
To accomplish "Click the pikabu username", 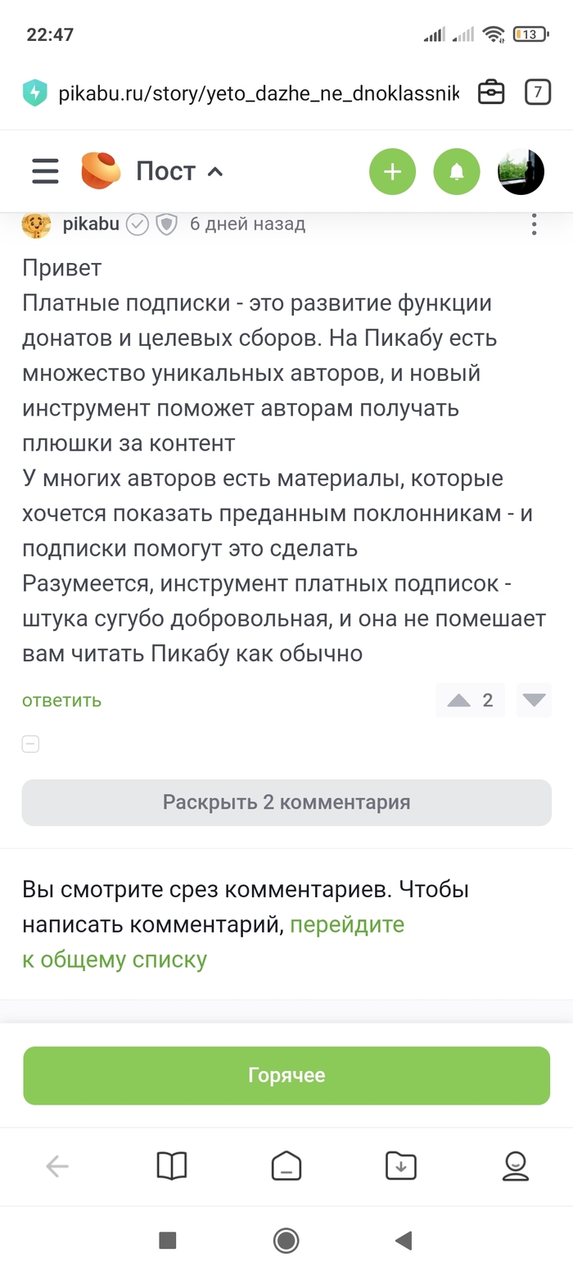I will coord(91,224).
